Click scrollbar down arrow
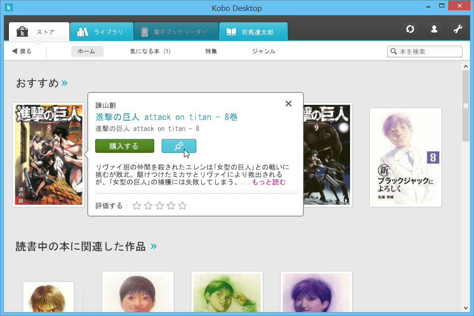This screenshot has height=316, width=474. (466, 308)
